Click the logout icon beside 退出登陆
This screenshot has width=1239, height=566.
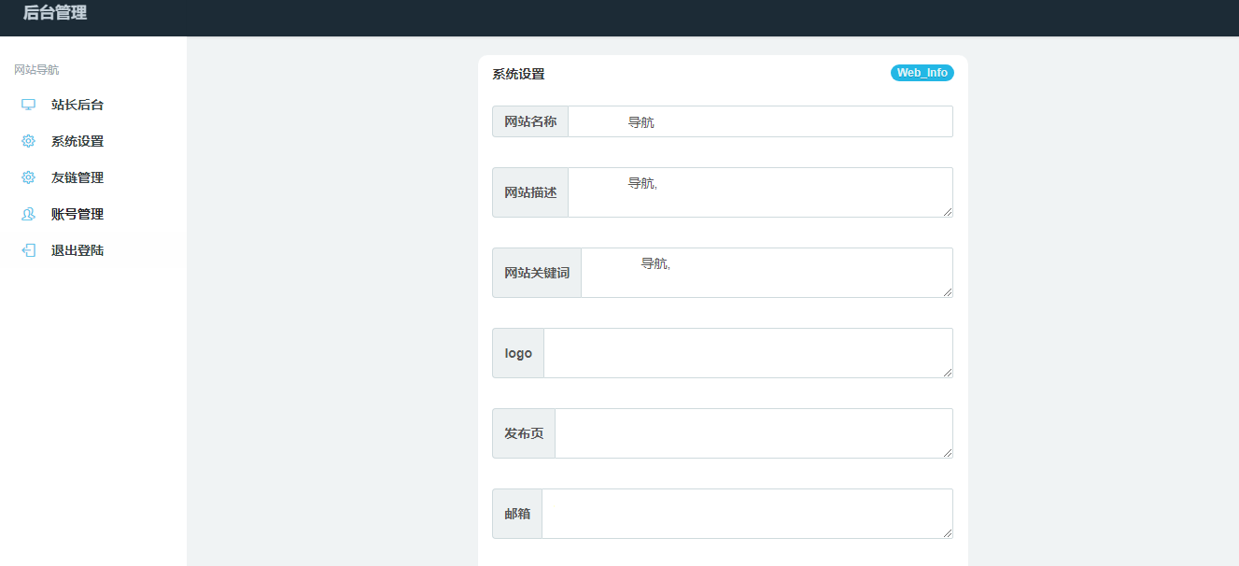click(28, 250)
